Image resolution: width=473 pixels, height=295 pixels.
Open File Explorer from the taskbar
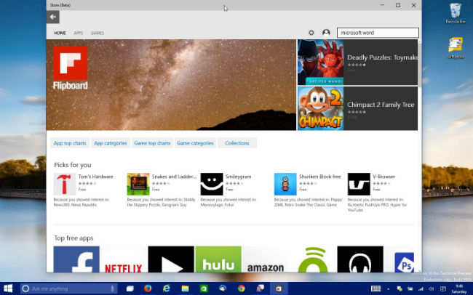pyautogui.click(x=185, y=288)
